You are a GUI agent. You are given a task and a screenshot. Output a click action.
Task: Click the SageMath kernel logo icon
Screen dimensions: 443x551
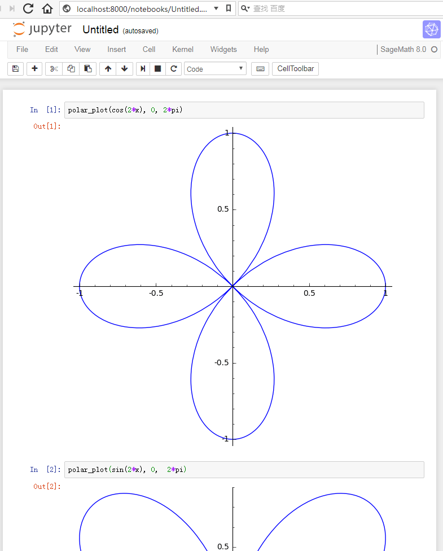431,29
